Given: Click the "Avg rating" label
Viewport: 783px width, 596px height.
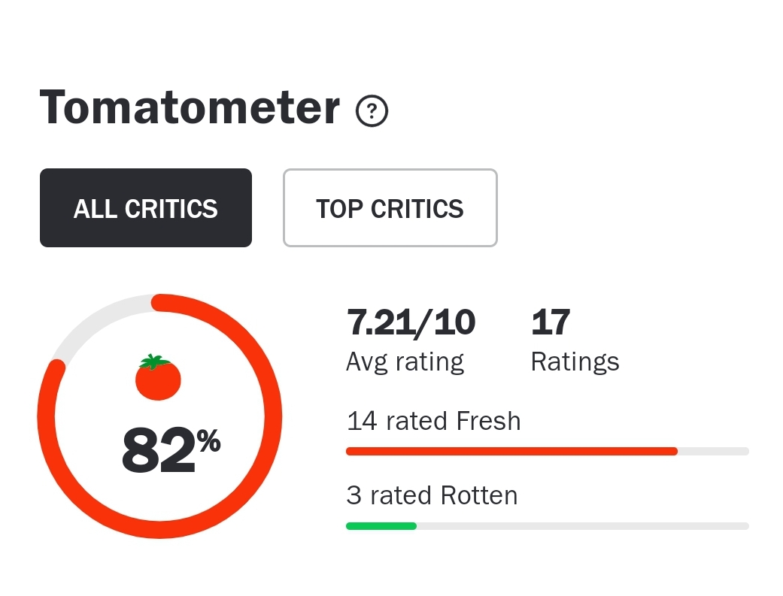Looking at the screenshot, I should [x=405, y=362].
